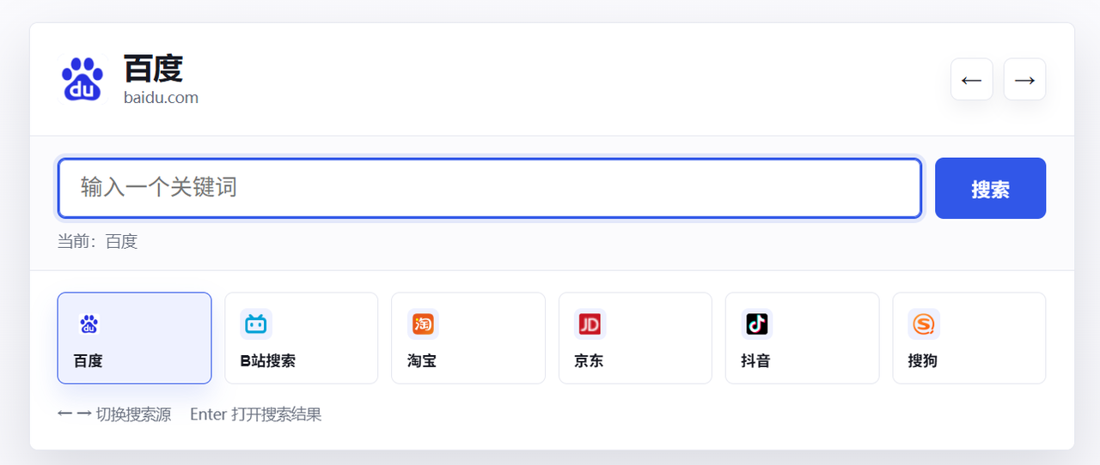The height and width of the screenshot is (465, 1100).
Task: Click the Baidu icon in source card
Action: click(89, 324)
